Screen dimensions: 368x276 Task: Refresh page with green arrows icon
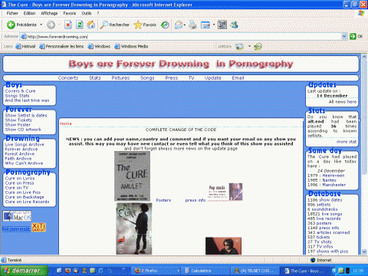(80, 25)
